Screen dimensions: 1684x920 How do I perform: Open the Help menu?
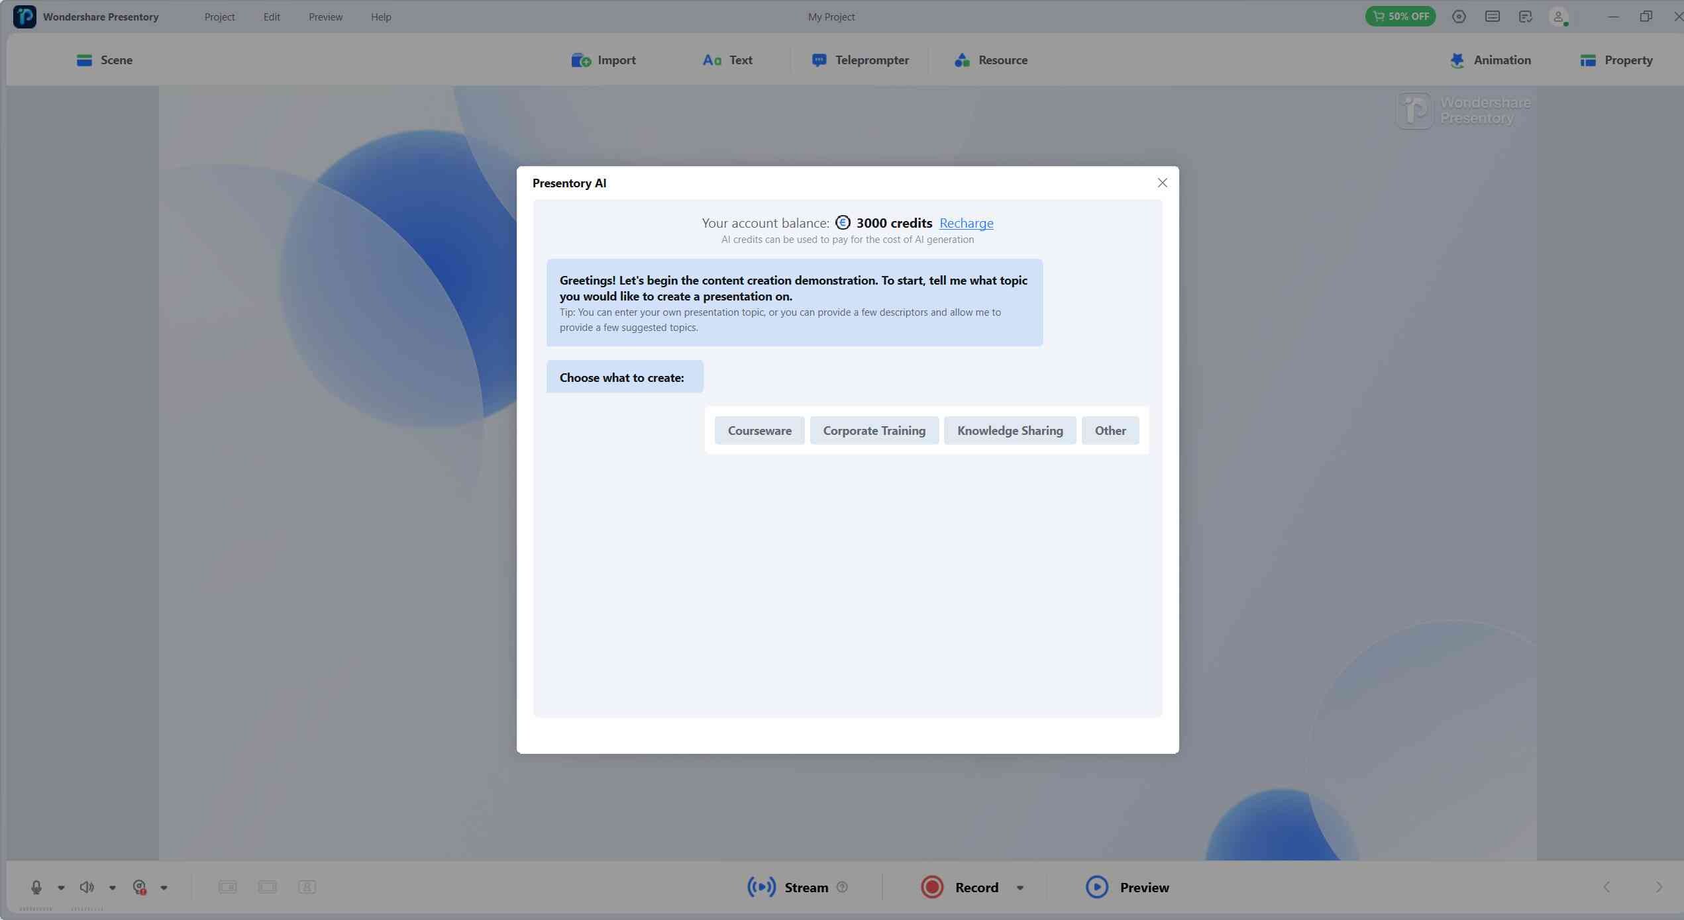tap(381, 17)
